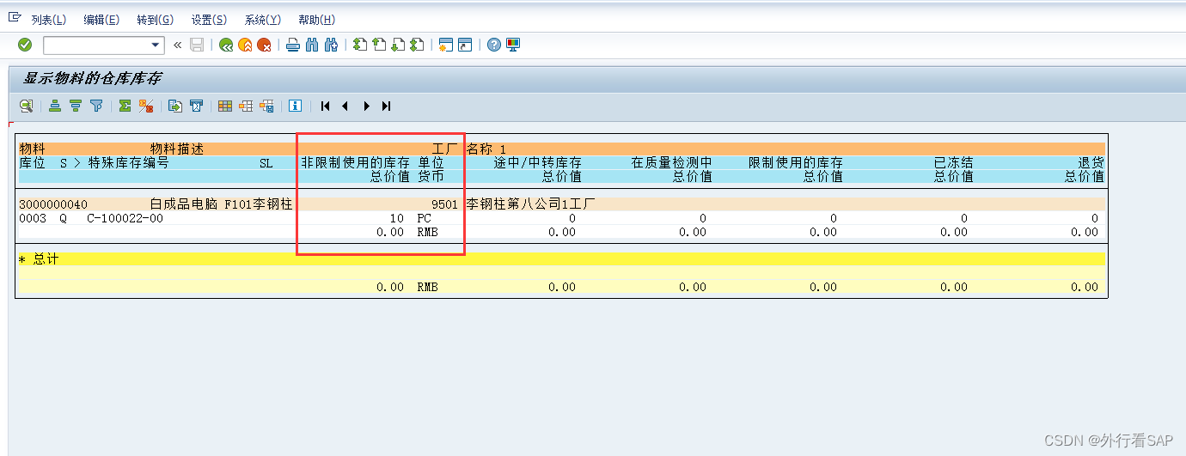Click the Save layout icon
This screenshot has height=456, width=1186.
pos(266,106)
